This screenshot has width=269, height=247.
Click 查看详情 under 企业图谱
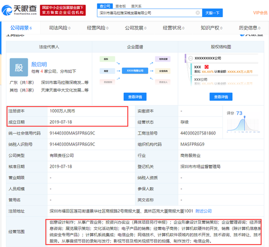coord(135,97)
